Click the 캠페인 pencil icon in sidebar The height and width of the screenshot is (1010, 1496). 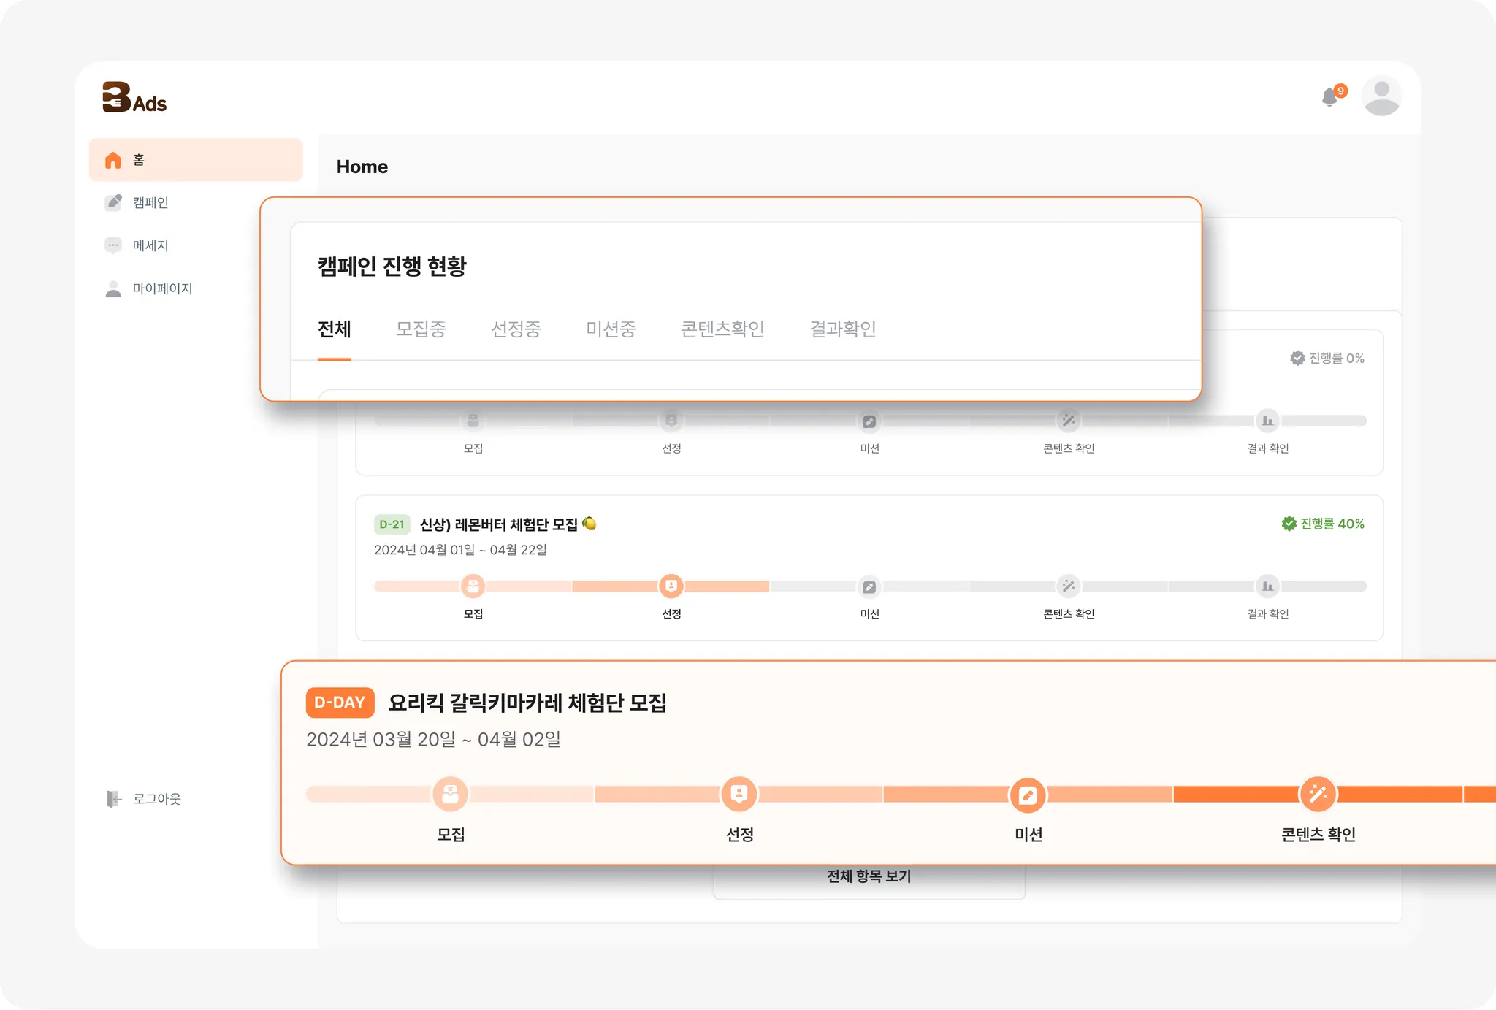click(113, 202)
